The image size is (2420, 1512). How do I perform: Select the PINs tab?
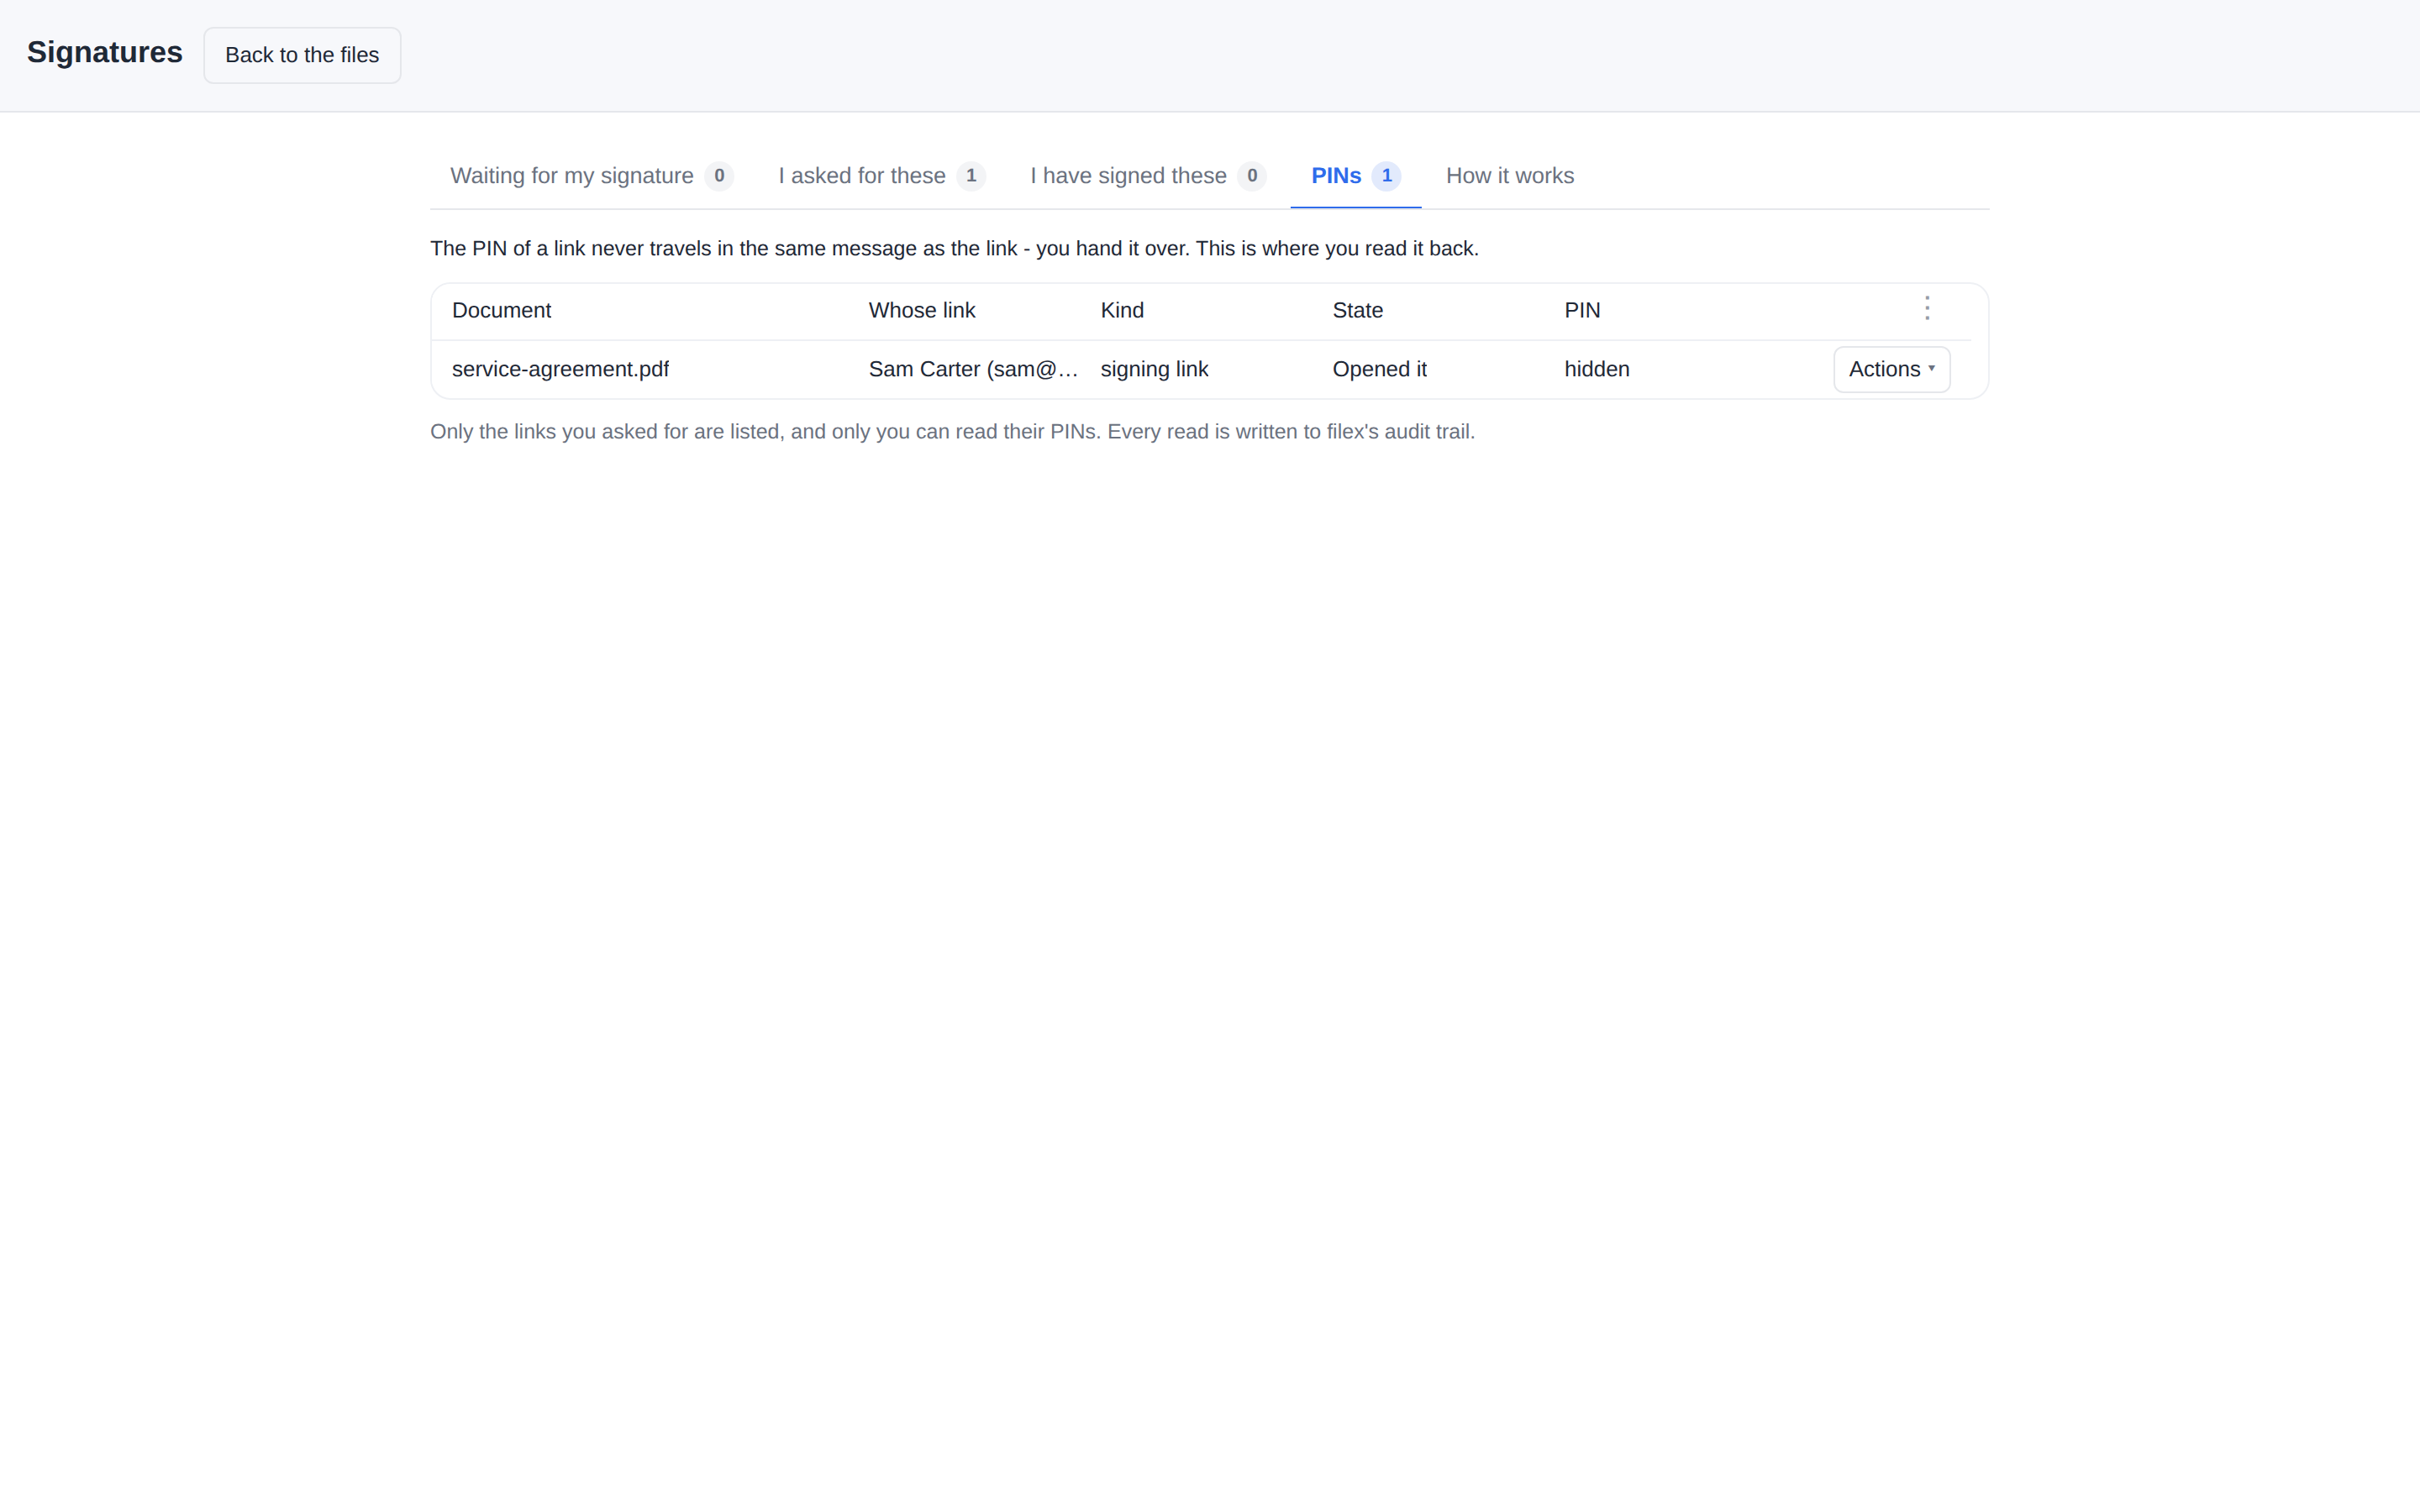click(1355, 176)
